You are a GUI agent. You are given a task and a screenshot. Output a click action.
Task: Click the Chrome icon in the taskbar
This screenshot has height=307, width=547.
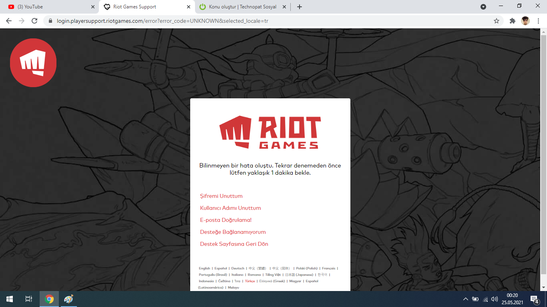49,299
